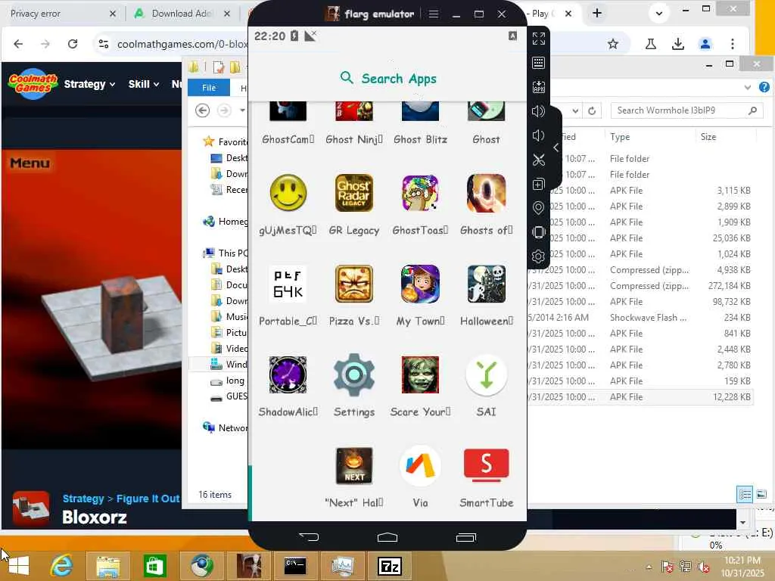Open the Chrome tab search dropdown
The image size is (775, 581).
pos(659,14)
